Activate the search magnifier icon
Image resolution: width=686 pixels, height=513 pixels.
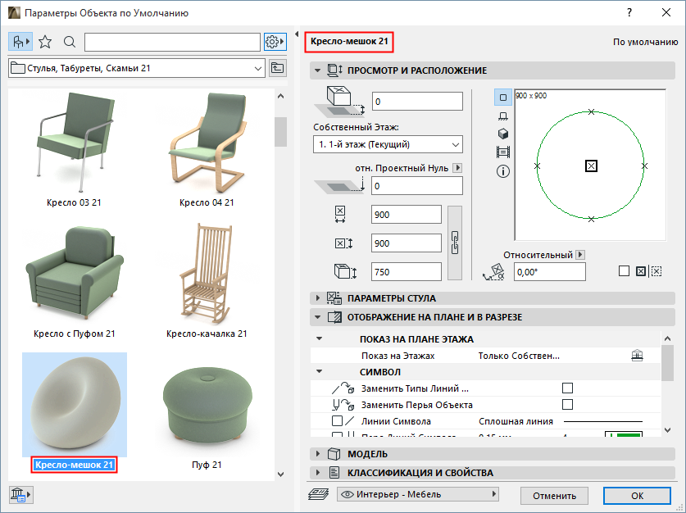point(70,42)
